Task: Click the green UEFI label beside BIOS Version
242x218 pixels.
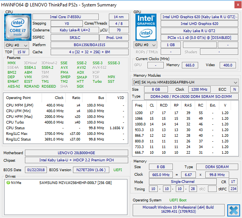Action: pos(118,170)
